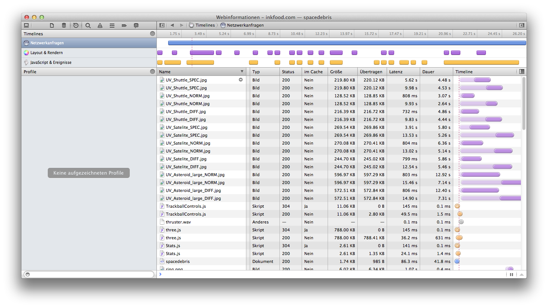Click the console prompt chevron

[x=161, y=275]
